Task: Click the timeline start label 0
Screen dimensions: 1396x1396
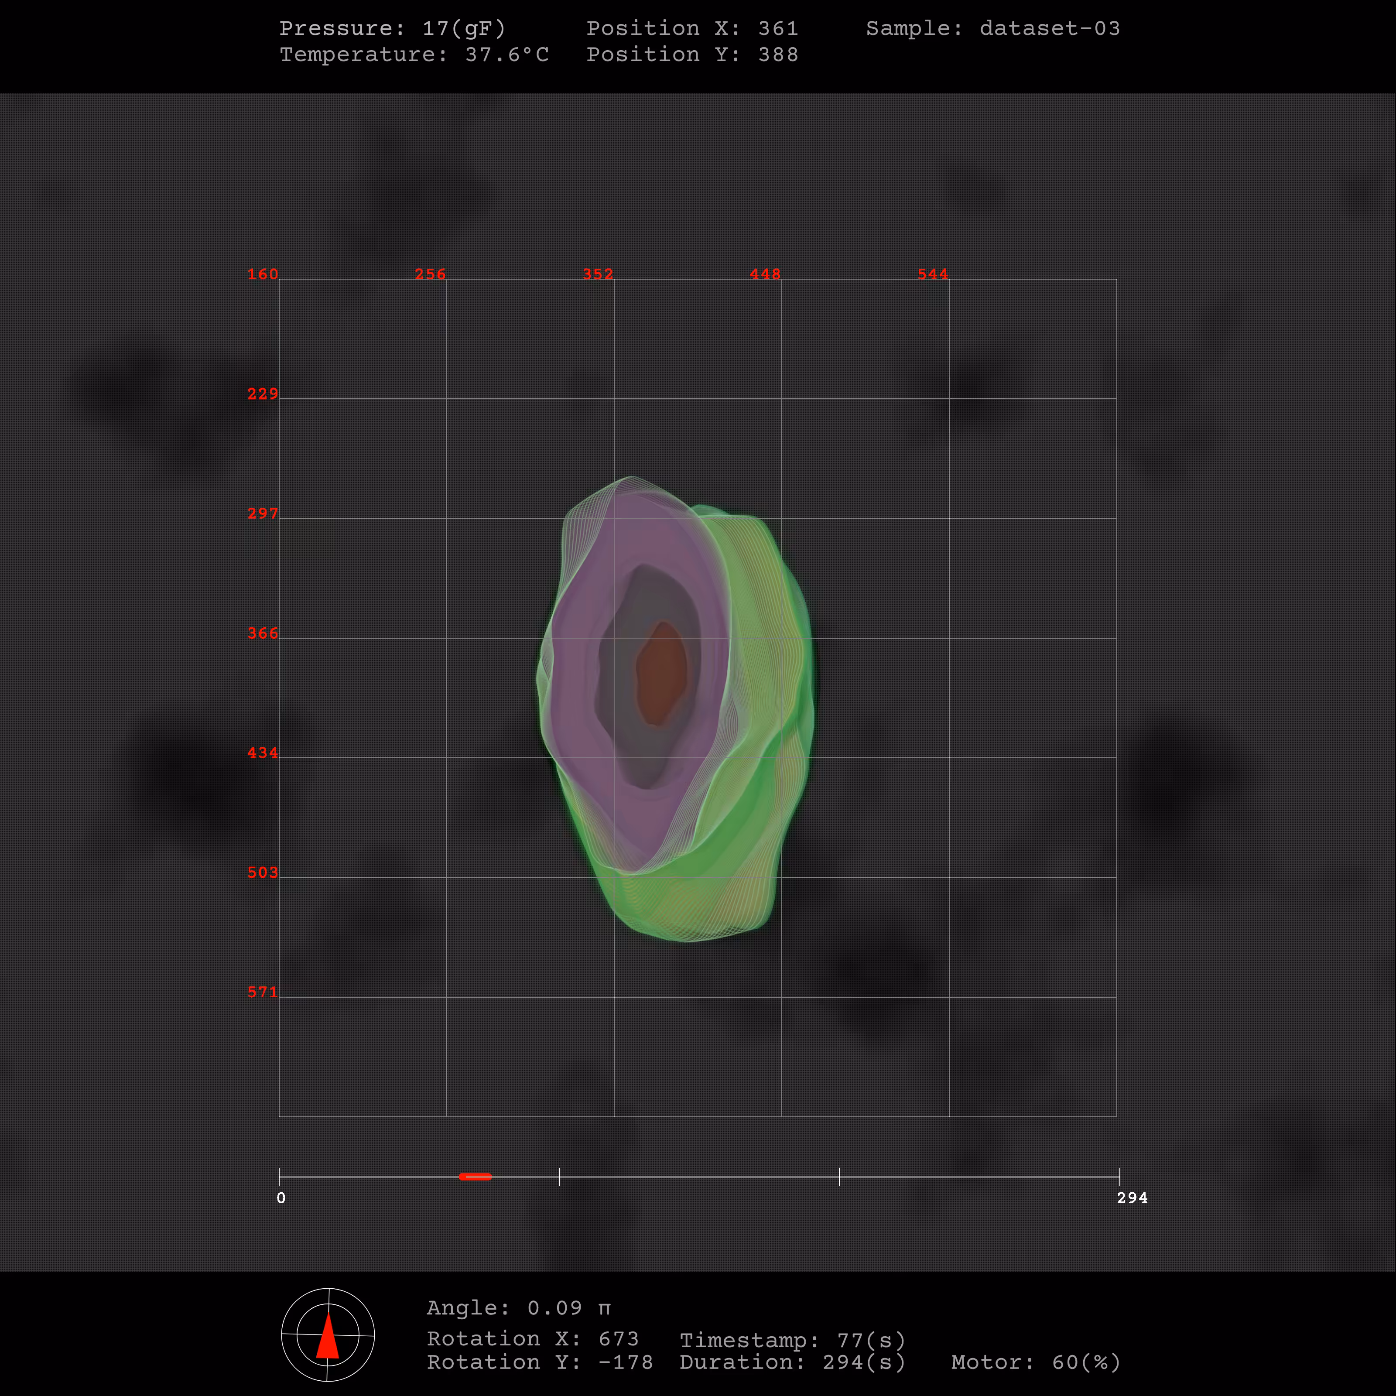Action: point(281,1198)
